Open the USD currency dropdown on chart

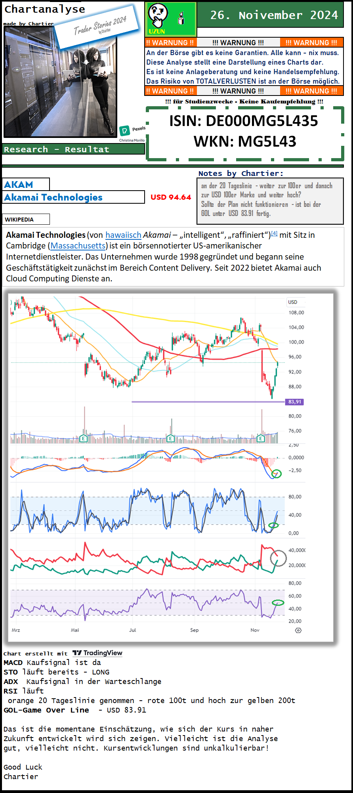point(296,302)
